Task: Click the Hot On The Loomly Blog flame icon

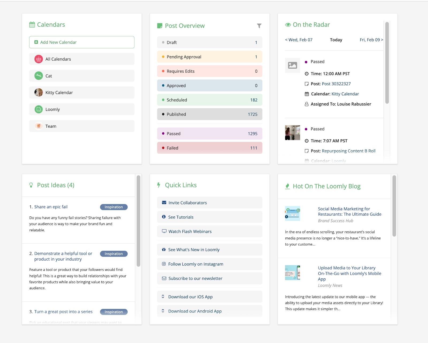Action: pos(287,186)
